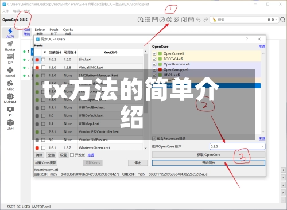The image size is (287, 210).
Task: Click the magnifier search icon
Action: [282, 20]
